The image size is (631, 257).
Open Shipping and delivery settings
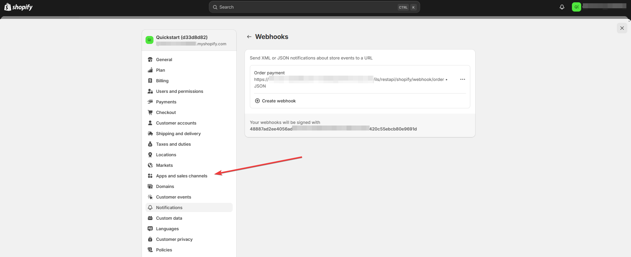178,133
